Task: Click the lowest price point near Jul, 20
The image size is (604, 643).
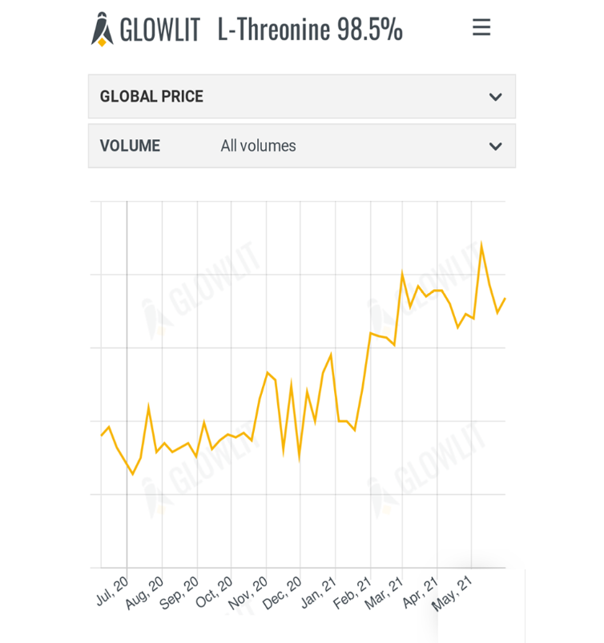Action: pos(132,474)
